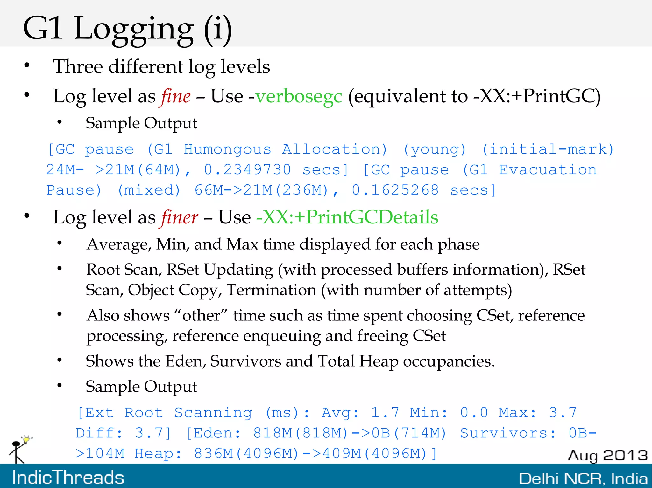Click 'Also shows "other" time' bullet
Screen dimensions: 652x488
tap(335, 316)
